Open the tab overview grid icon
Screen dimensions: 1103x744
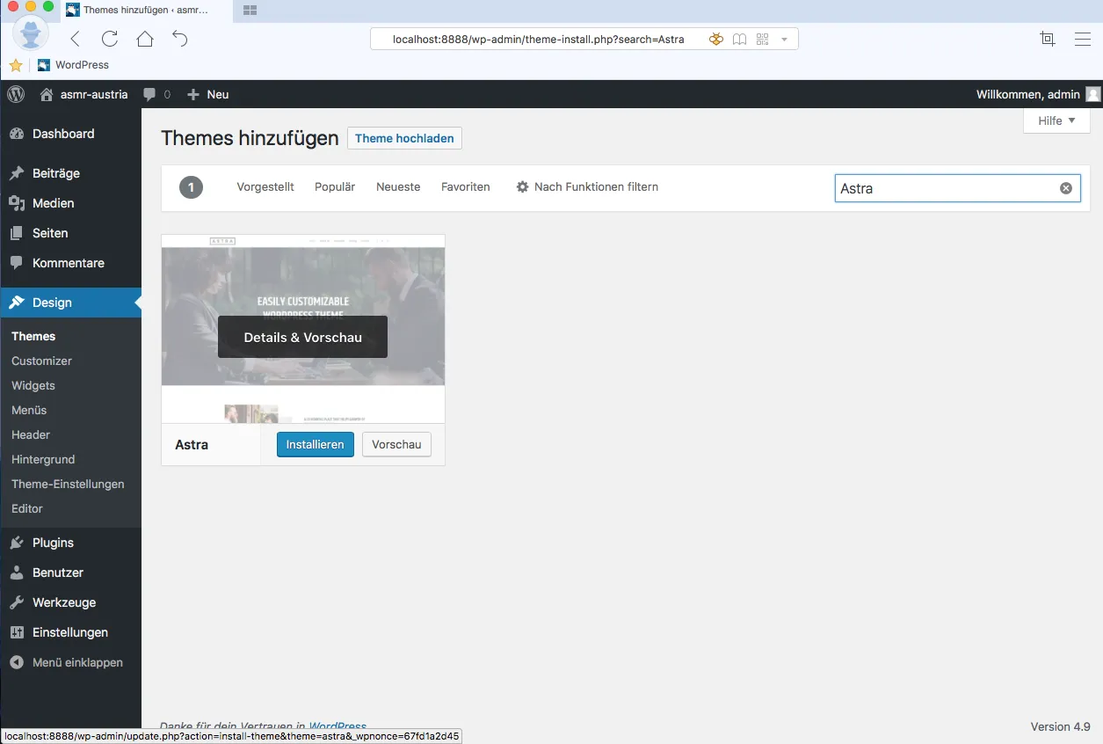(x=250, y=10)
